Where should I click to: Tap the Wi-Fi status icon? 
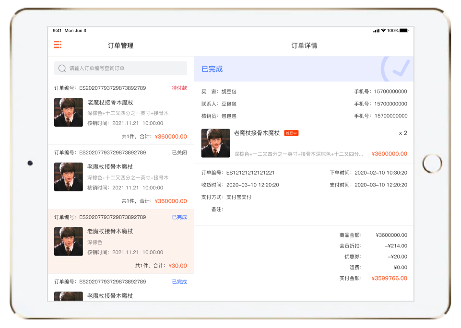click(383, 31)
